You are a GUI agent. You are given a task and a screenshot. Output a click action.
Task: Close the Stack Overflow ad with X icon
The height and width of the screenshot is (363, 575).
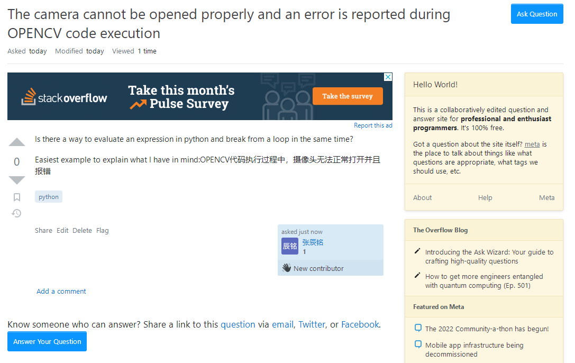coord(388,77)
